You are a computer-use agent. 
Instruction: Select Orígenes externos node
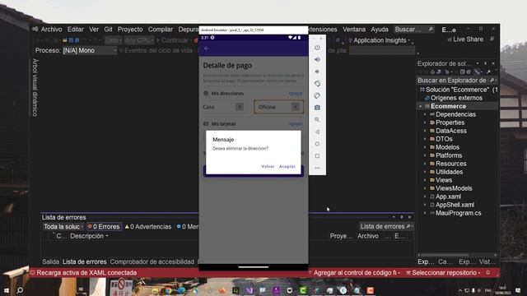(x=456, y=98)
